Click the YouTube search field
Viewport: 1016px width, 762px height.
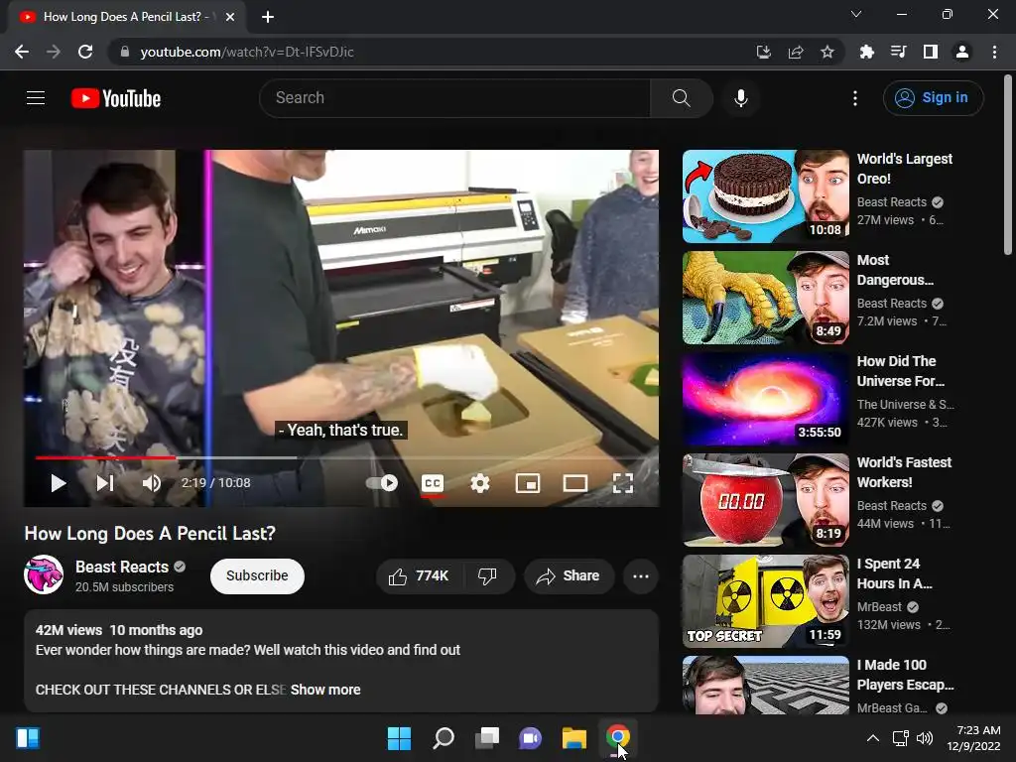(x=454, y=98)
